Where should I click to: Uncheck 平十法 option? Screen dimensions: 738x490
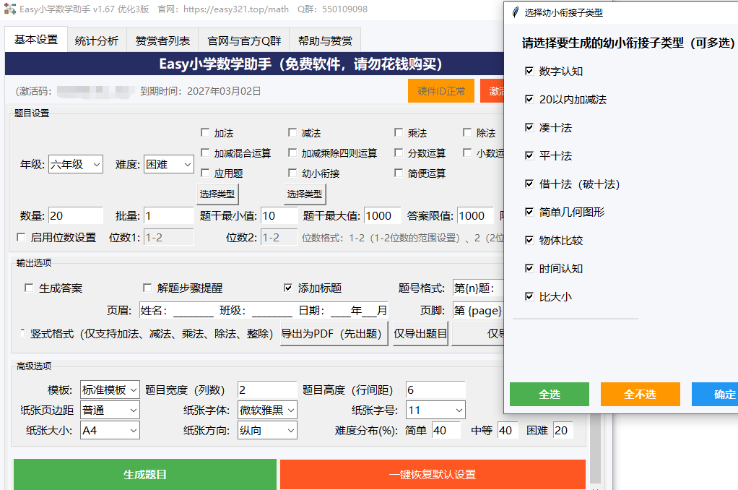[529, 155]
